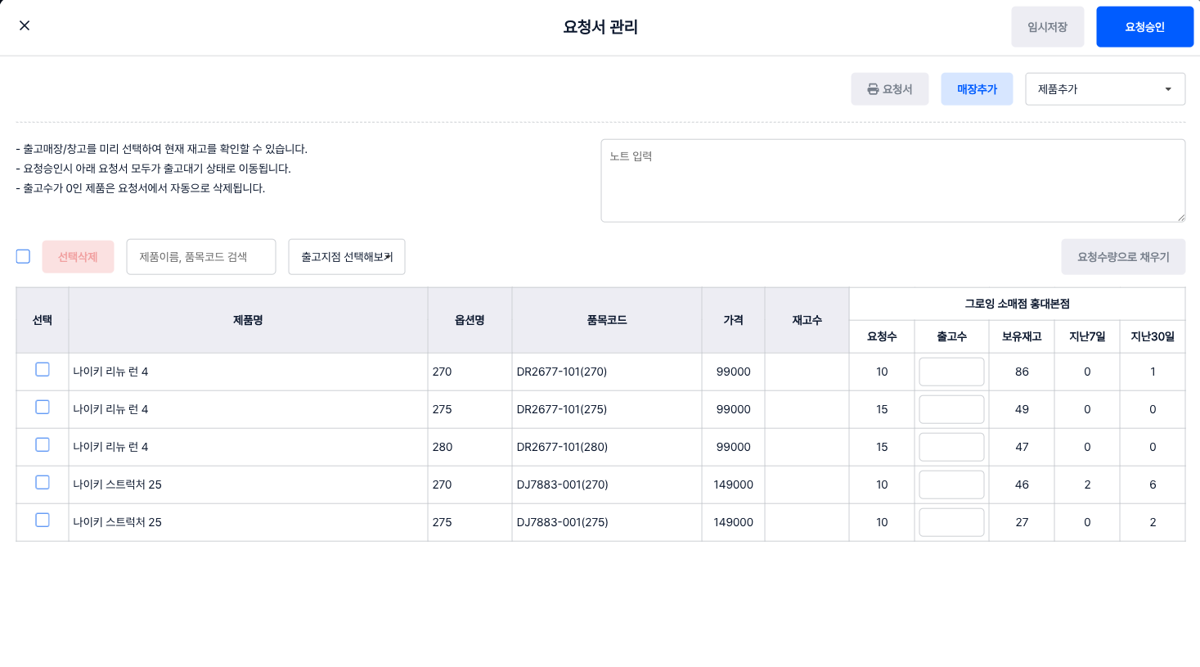This screenshot has height=667, width=1200.
Task: Click the 제품명 column header
Action: coord(248,320)
